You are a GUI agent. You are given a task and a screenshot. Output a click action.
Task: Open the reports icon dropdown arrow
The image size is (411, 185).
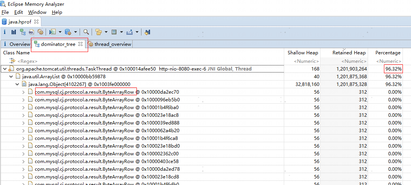click(x=60, y=32)
